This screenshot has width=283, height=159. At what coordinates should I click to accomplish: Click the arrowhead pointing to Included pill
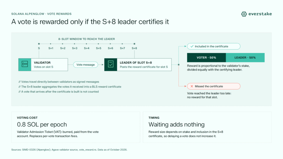click(x=185, y=46)
